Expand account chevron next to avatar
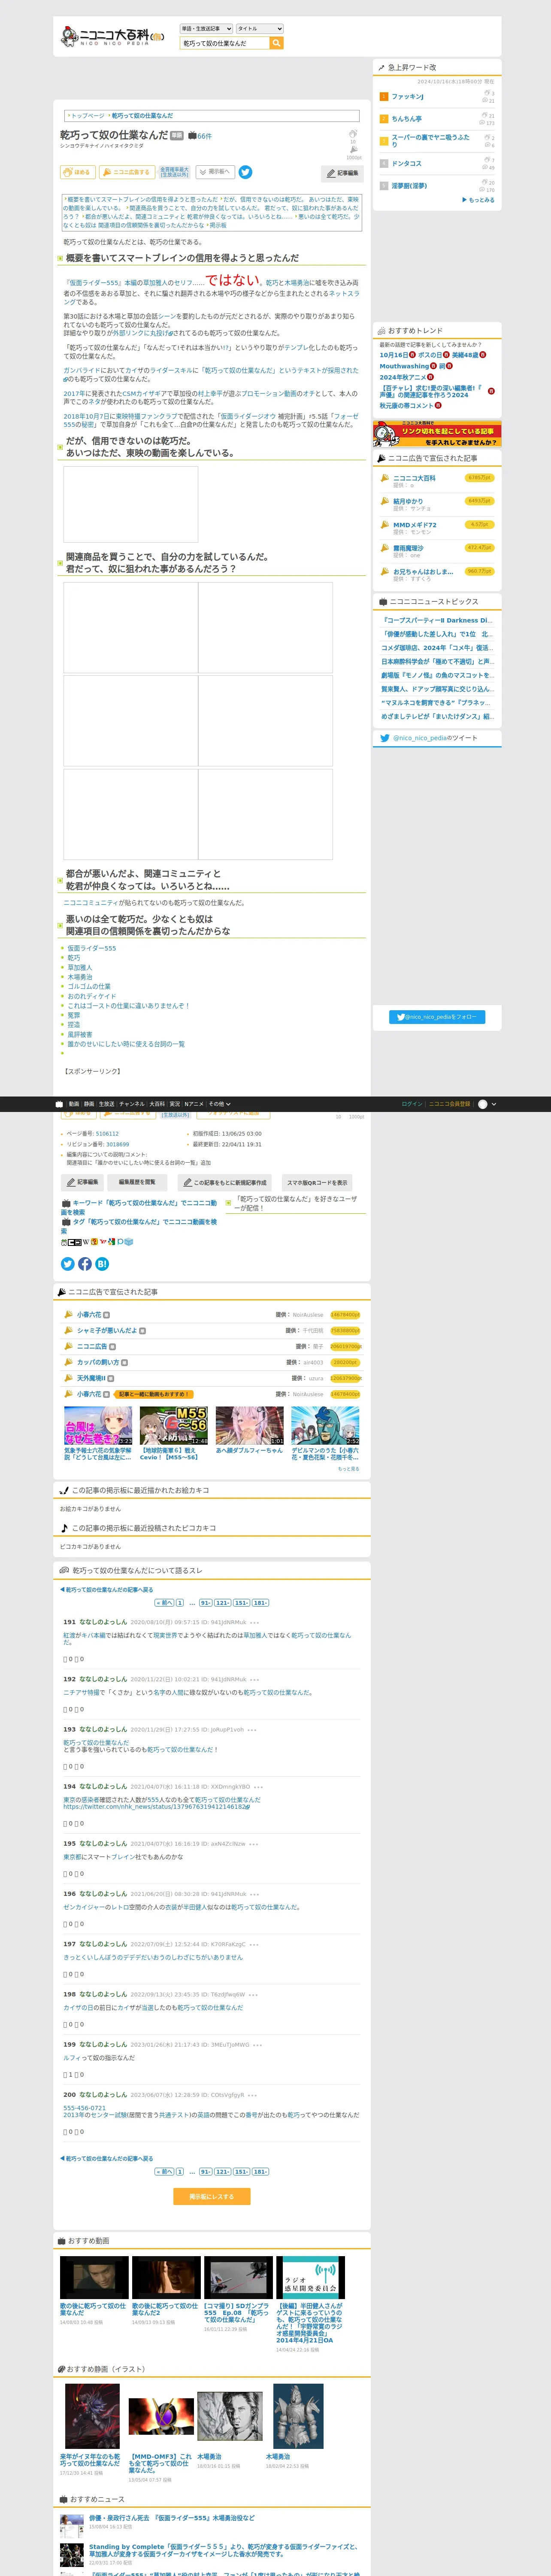This screenshot has width=551, height=2576. 494,1104
